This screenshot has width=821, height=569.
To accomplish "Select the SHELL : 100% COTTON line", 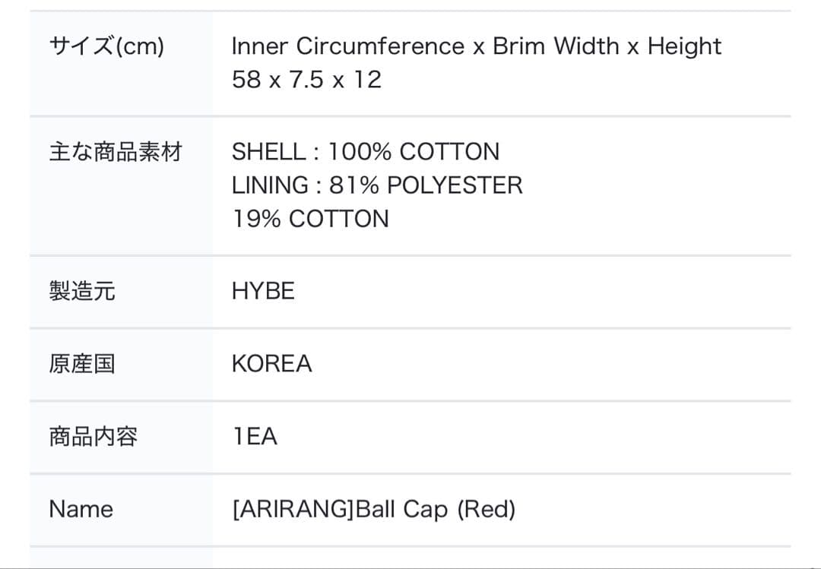I will (366, 152).
